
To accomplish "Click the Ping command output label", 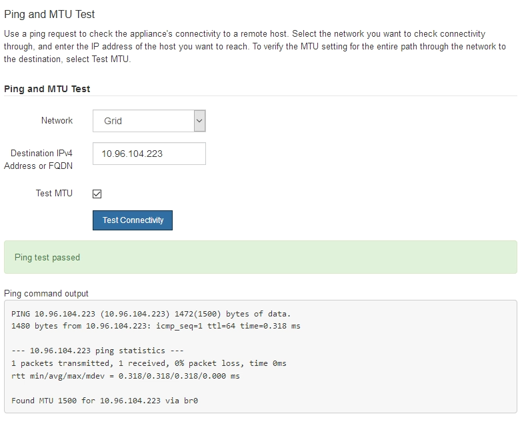I will point(46,293).
